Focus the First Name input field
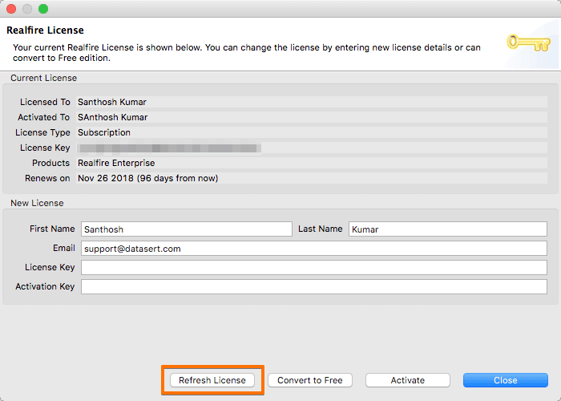Viewport: 561px width, 401px height. [187, 229]
